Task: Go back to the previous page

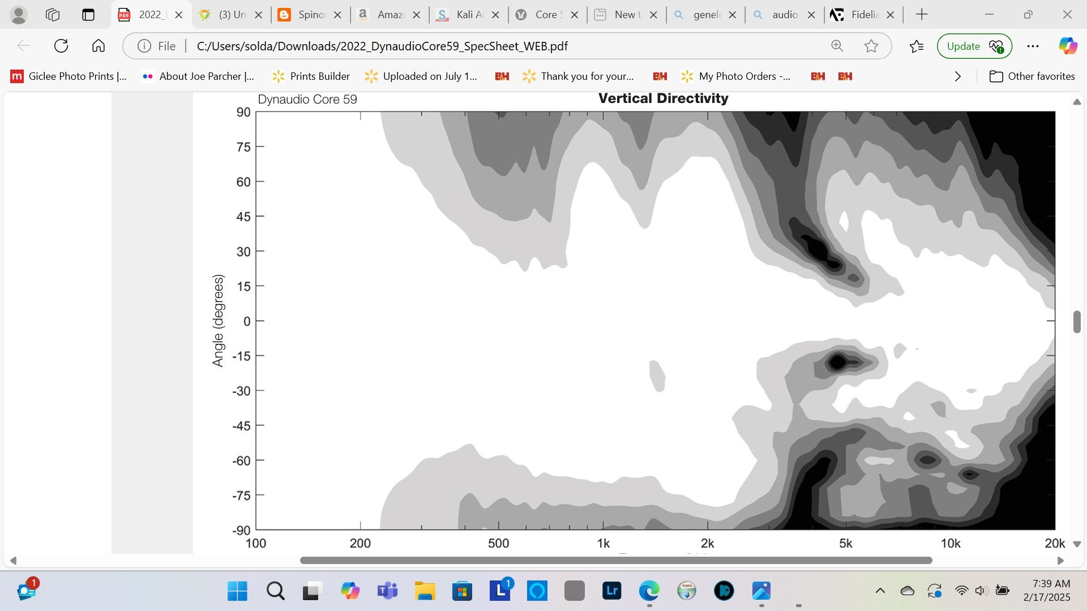Action: [24, 46]
